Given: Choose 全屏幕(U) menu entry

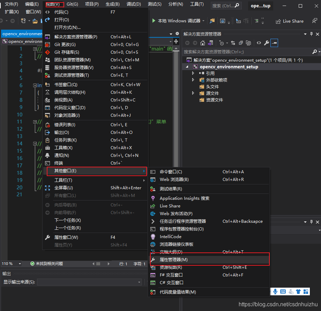Looking at the screenshot, I should pos(95,188).
